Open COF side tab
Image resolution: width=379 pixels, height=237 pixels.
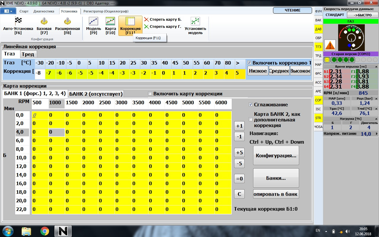coord(318,100)
